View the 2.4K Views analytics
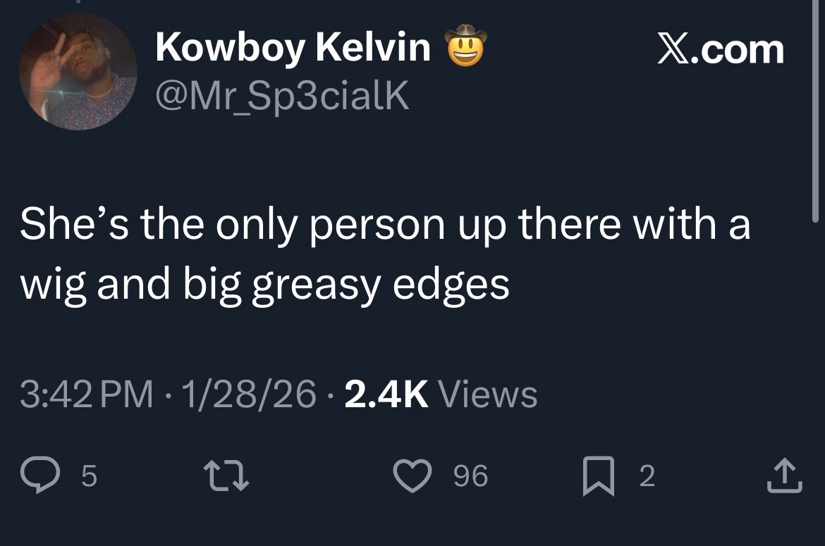825x546 pixels. click(441, 394)
